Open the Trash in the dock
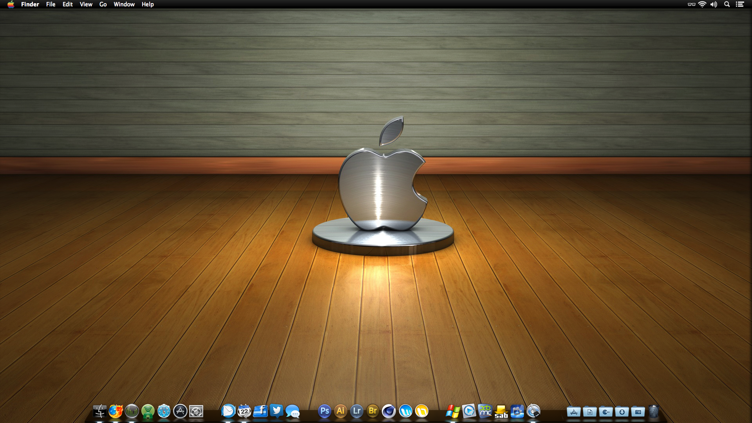 [653, 411]
